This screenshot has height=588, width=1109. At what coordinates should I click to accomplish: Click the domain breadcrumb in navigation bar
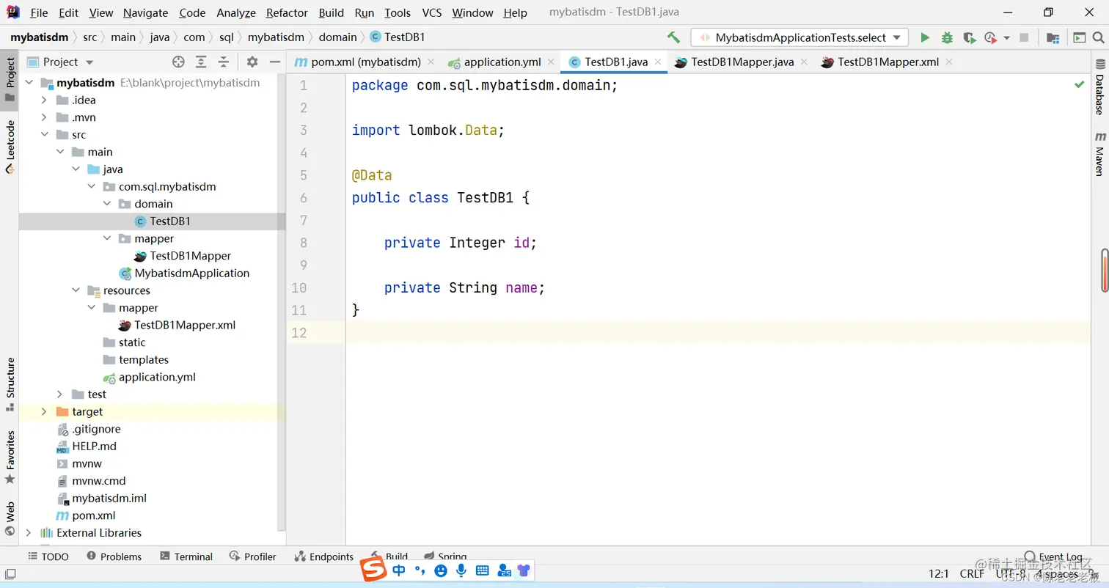point(337,37)
